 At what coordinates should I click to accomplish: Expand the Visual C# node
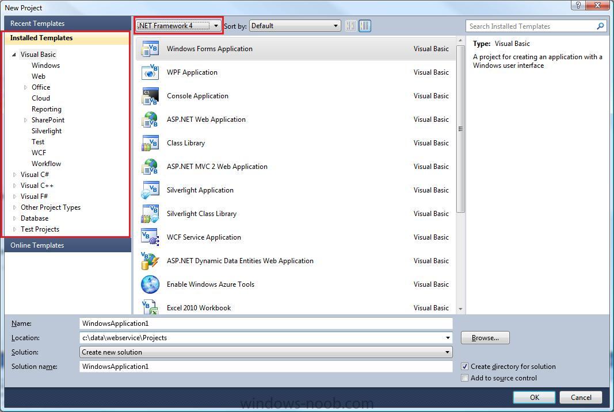click(x=14, y=175)
